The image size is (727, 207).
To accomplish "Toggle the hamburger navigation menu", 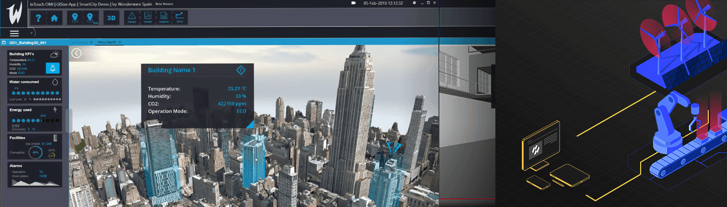I will (15, 33).
